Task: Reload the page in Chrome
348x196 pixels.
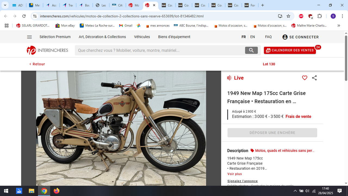Action: tap(24, 16)
